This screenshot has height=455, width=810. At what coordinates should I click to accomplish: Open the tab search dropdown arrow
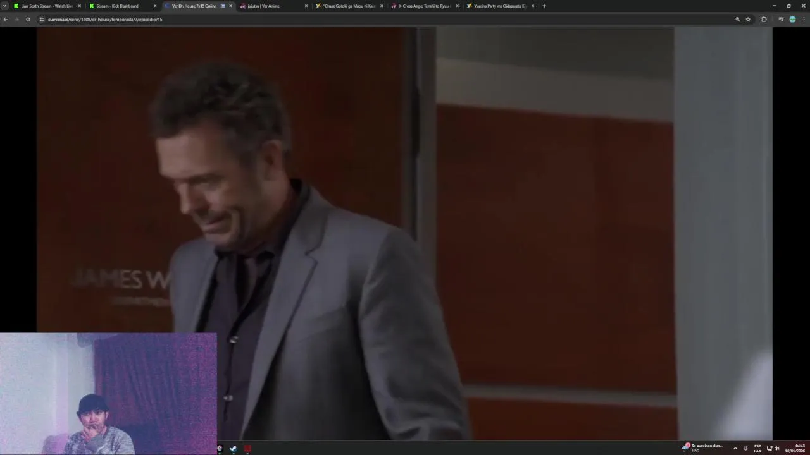coord(5,6)
